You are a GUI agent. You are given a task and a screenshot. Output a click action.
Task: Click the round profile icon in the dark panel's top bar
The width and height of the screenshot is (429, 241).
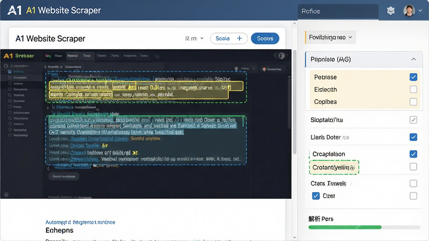pyautogui.click(x=281, y=56)
